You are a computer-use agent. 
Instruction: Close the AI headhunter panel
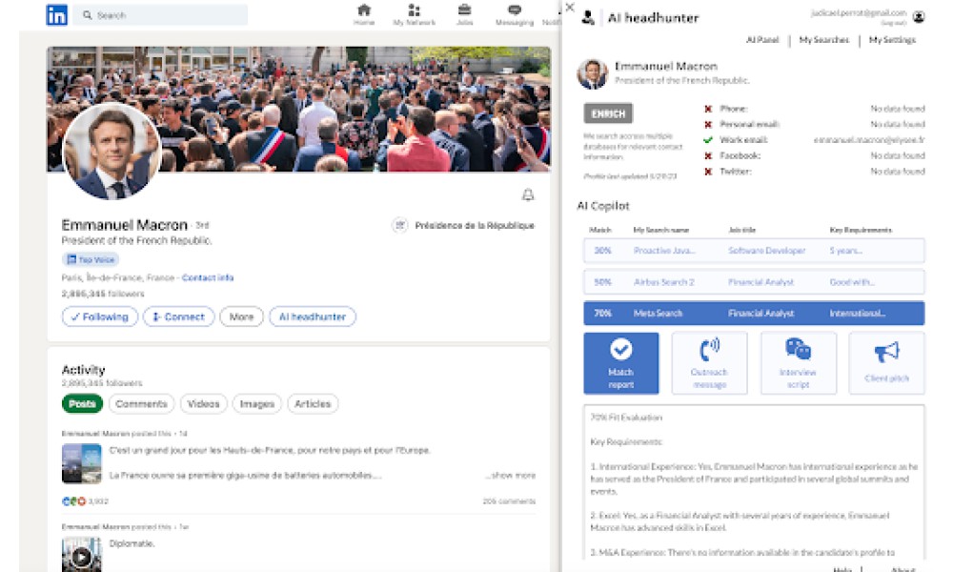(x=570, y=8)
